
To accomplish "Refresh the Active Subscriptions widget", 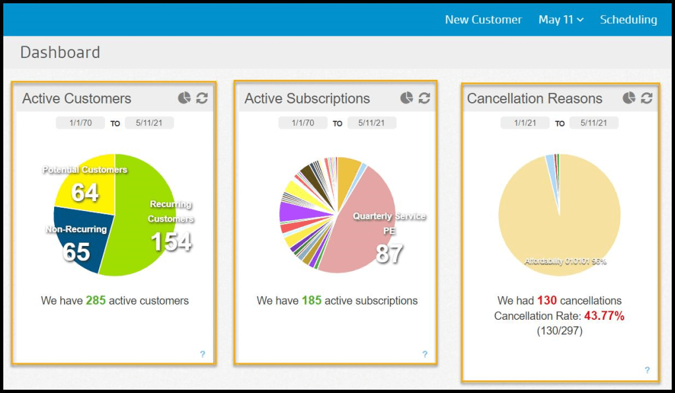I will tap(424, 98).
